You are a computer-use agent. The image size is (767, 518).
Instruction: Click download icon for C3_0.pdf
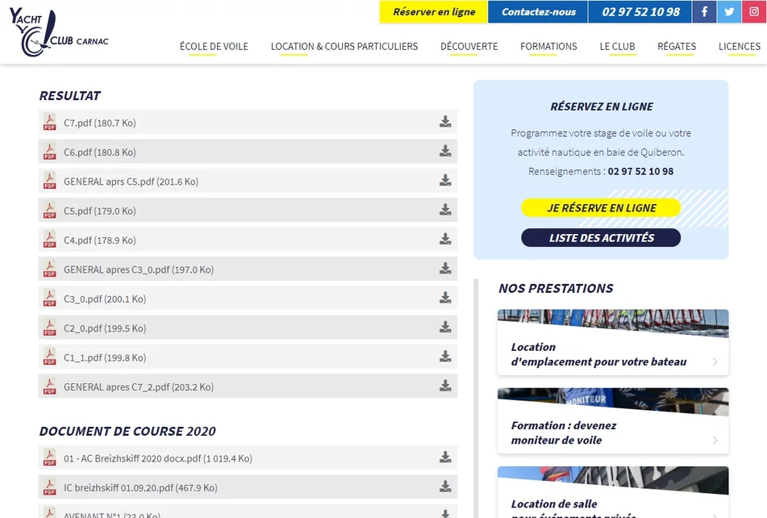445,299
